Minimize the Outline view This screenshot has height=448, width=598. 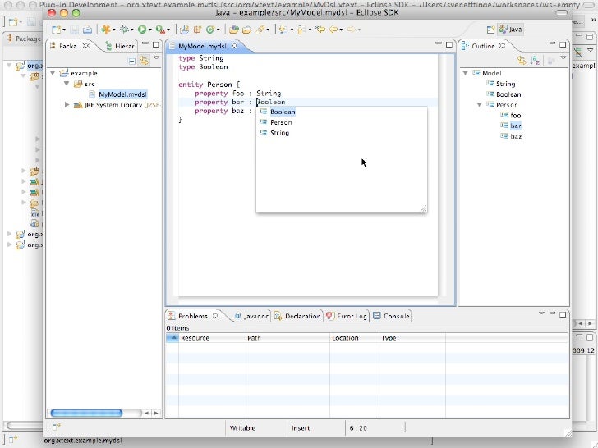click(552, 44)
